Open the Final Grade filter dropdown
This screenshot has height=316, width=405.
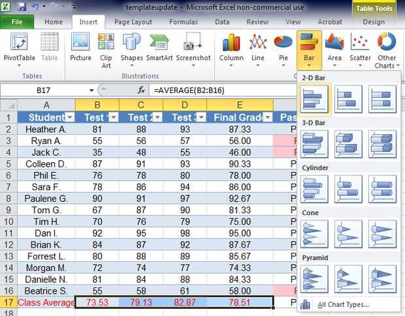click(268, 117)
